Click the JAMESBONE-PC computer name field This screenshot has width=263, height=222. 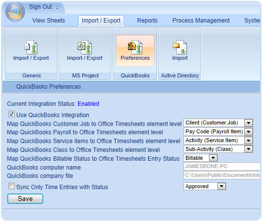222,166
